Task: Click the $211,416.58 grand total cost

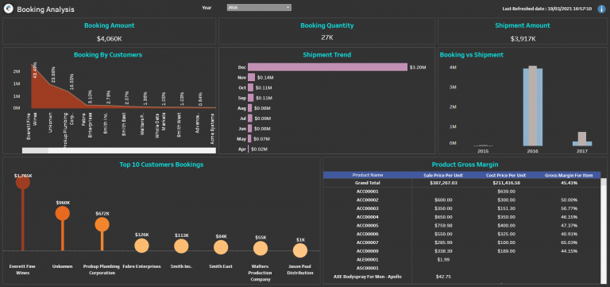Action: click(x=506, y=183)
